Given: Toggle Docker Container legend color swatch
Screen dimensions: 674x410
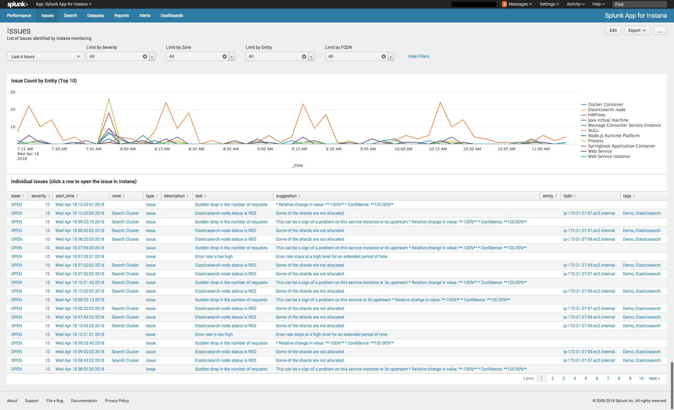Looking at the screenshot, I should pos(584,105).
